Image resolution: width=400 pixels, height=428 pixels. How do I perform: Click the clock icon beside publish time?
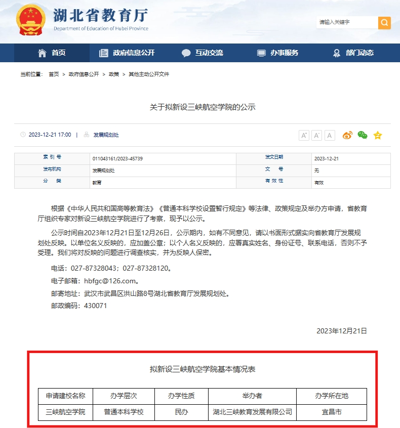(23, 134)
